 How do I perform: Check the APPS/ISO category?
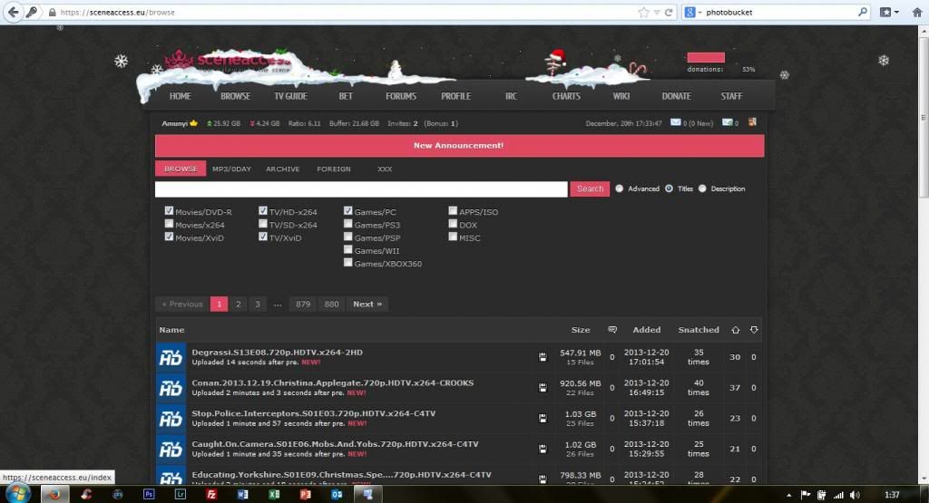point(454,210)
